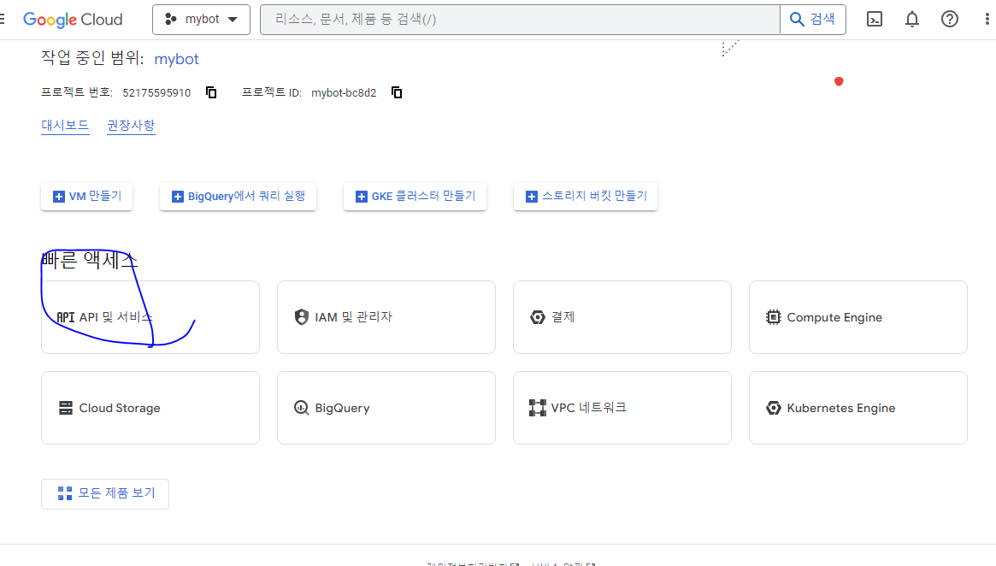996x566 pixels.
Task: Click the API icon in API 및 서비스 card
Action: [x=66, y=317]
